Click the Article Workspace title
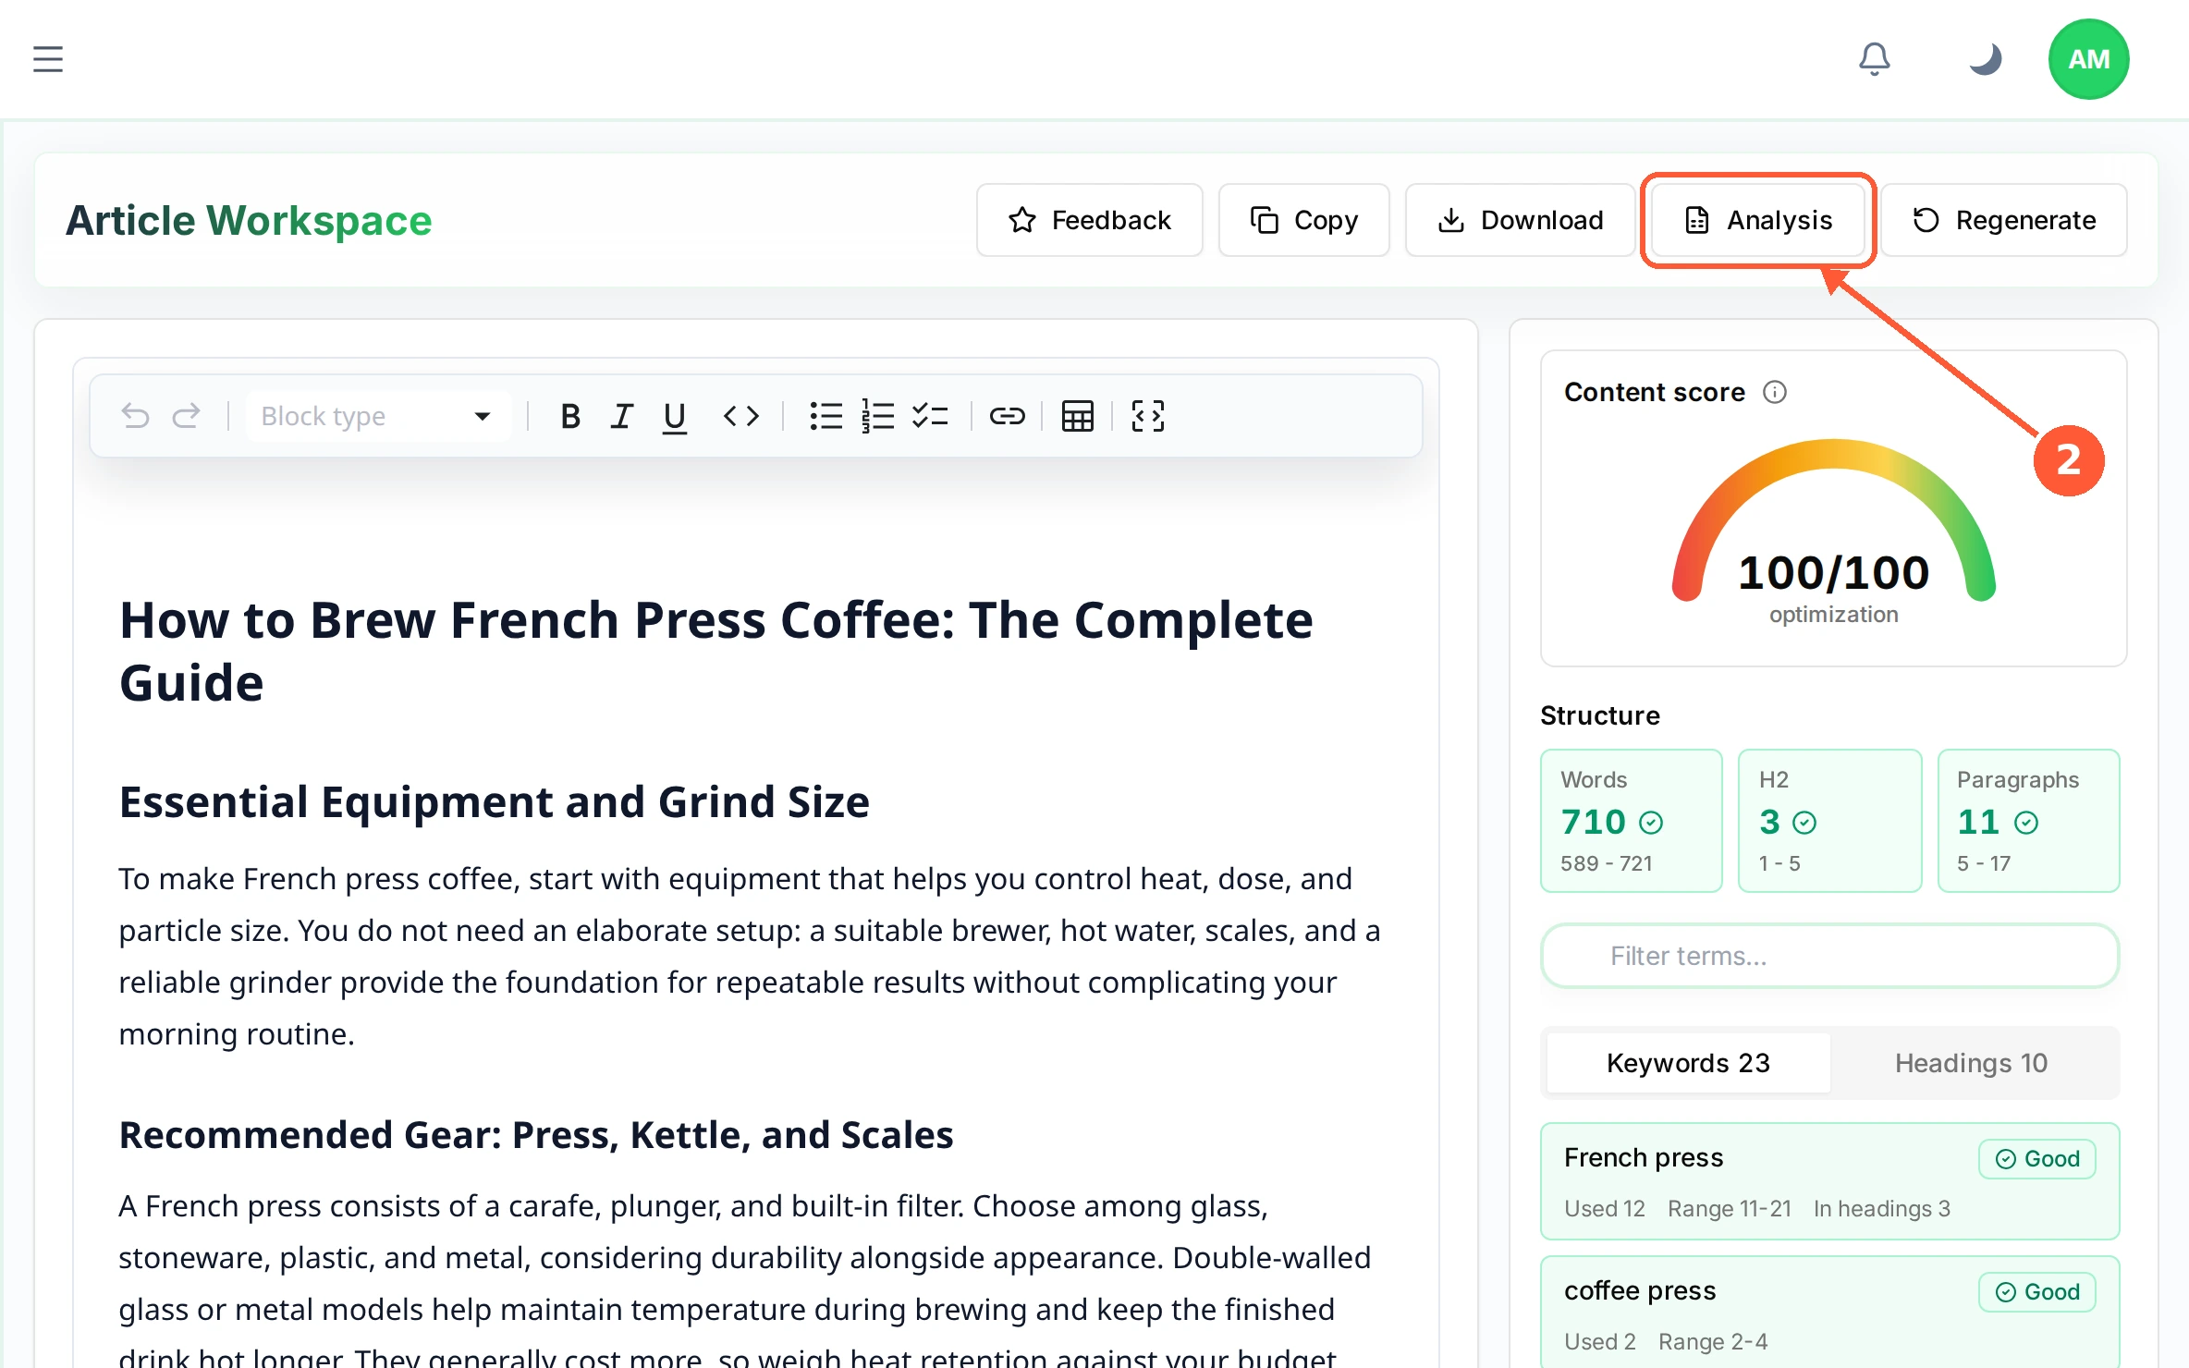This screenshot has height=1368, width=2189. point(249,220)
